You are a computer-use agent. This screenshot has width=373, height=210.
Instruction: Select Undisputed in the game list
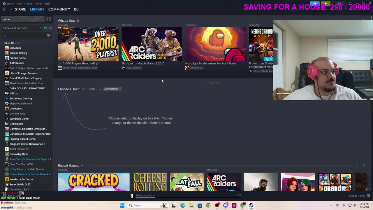click(x=16, y=124)
